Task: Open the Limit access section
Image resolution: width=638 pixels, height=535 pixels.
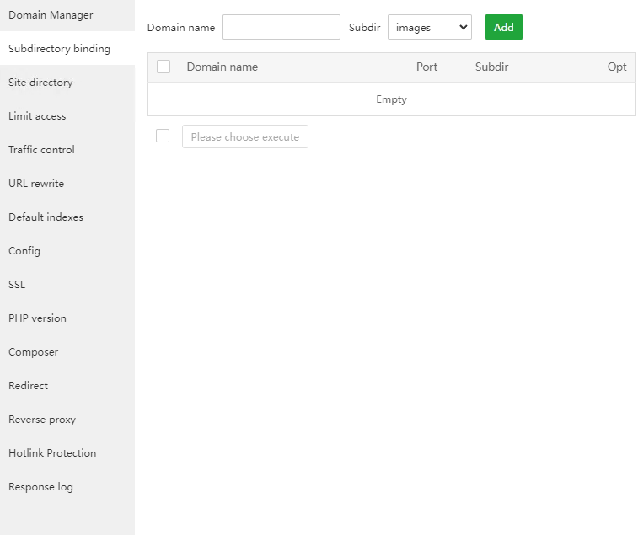Action: 37,116
